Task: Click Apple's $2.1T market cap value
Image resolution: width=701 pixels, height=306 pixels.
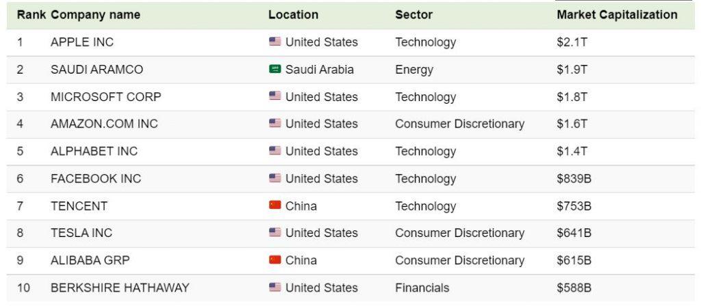Action: pos(572,42)
